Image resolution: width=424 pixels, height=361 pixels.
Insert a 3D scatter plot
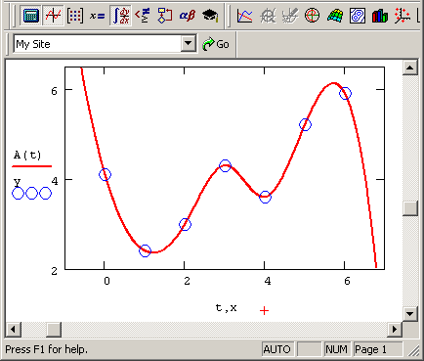click(x=402, y=16)
